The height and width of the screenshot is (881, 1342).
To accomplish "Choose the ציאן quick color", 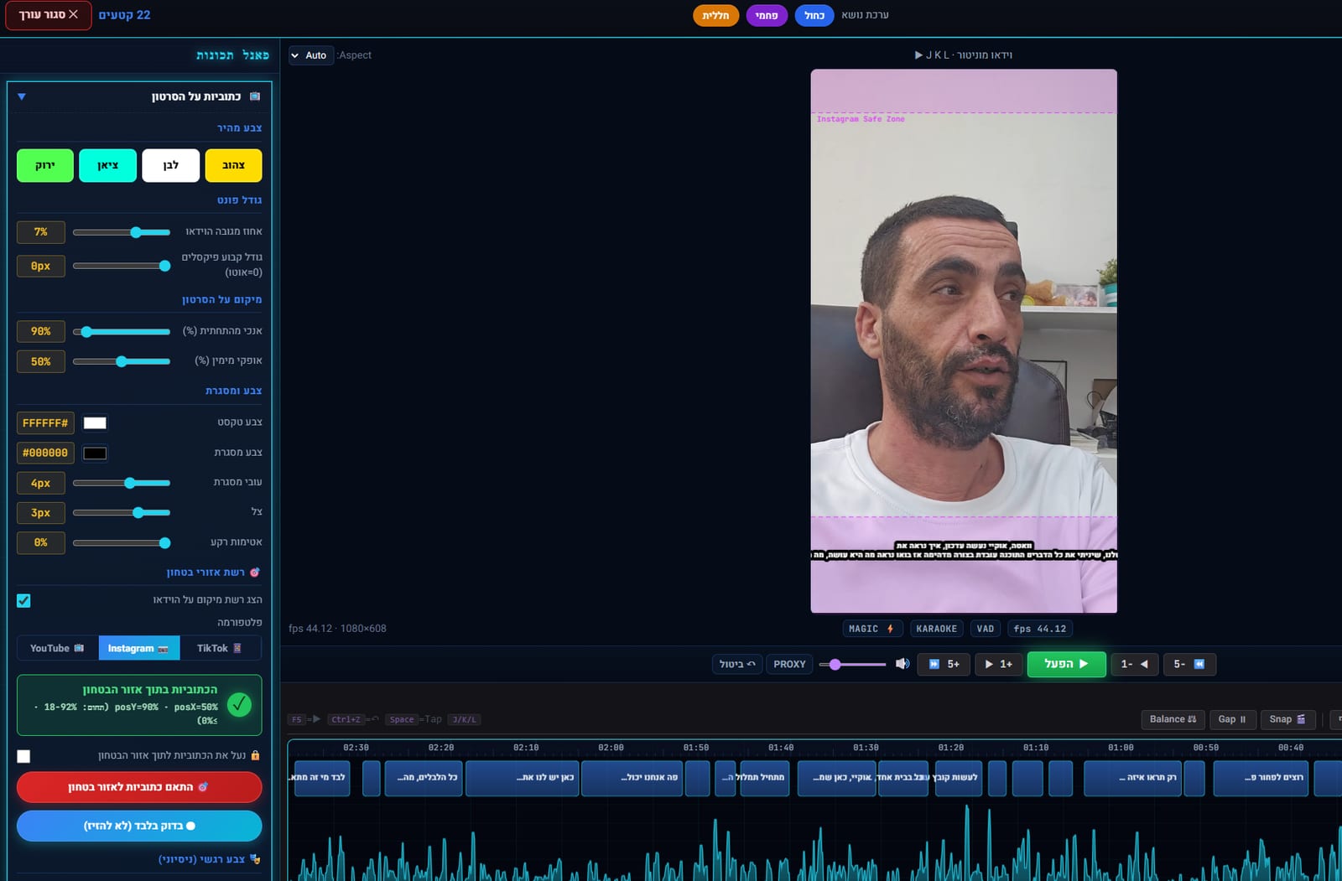I will coord(108,165).
